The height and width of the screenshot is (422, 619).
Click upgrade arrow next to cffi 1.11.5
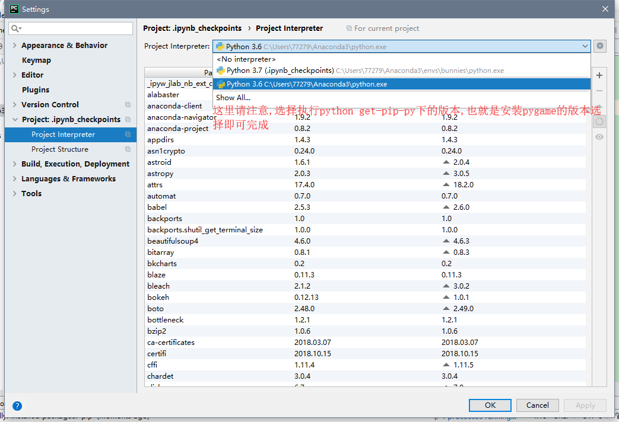(x=446, y=365)
